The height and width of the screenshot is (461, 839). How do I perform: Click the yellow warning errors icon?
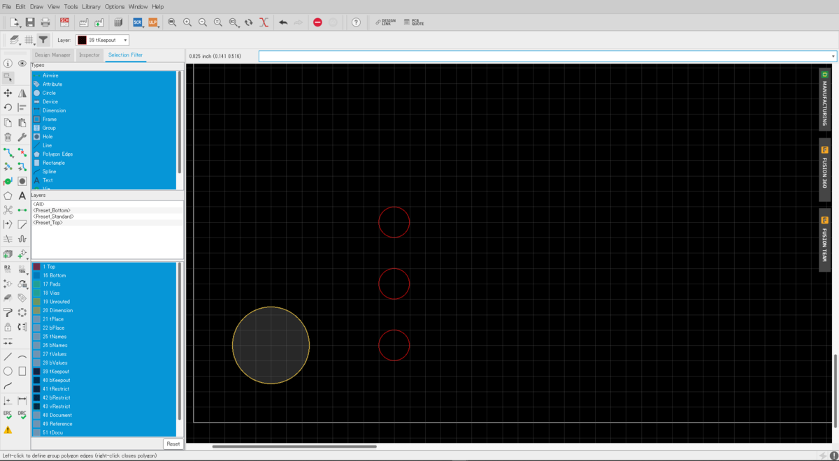click(8, 430)
